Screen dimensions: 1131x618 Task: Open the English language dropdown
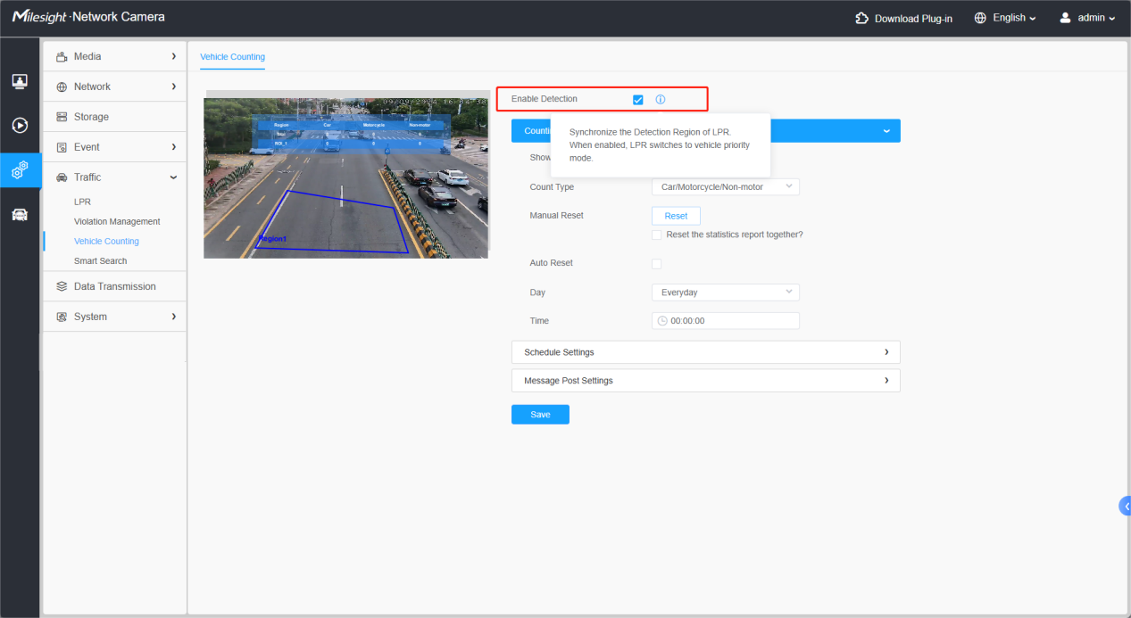click(x=1014, y=18)
